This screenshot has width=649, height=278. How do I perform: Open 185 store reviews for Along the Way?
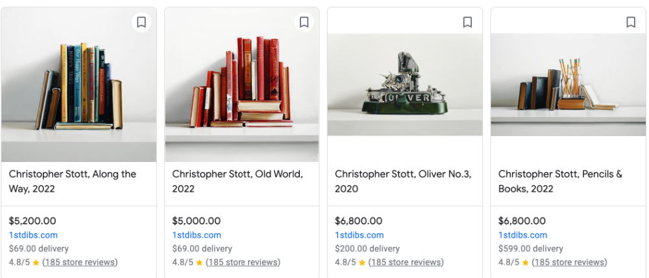tap(80, 262)
